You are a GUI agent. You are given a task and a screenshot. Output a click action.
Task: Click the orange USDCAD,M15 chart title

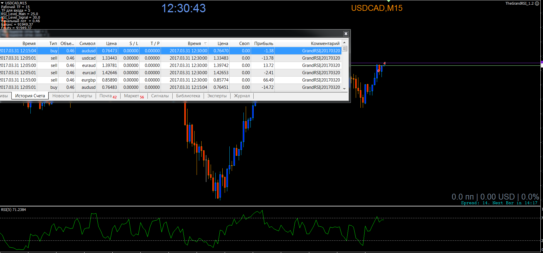[x=377, y=8]
